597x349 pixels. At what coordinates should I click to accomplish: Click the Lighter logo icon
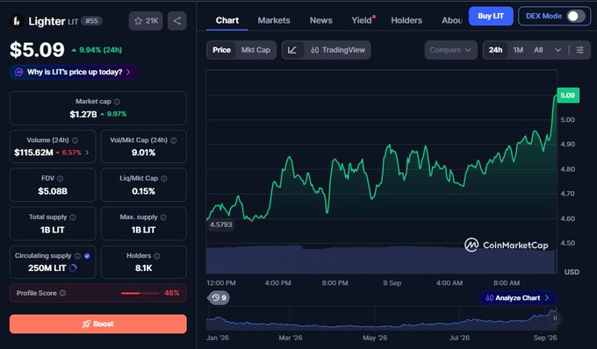[x=17, y=21]
